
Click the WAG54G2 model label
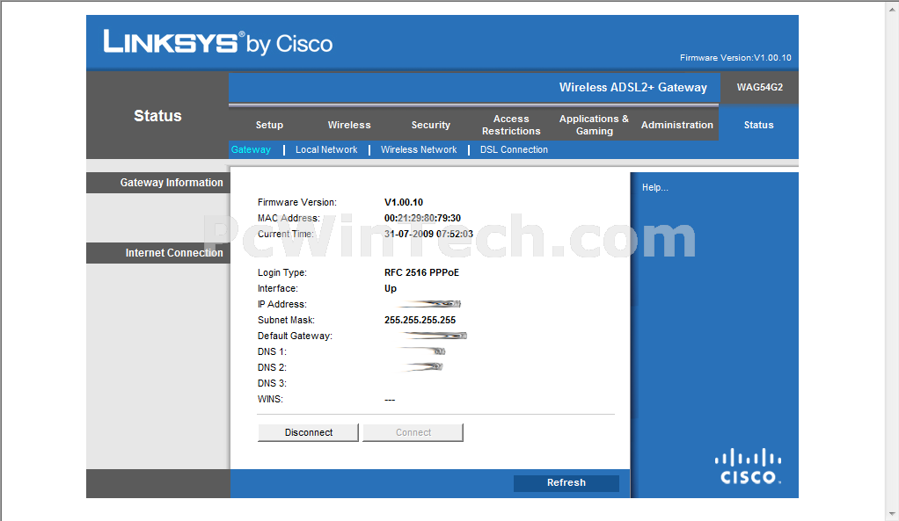coord(760,88)
